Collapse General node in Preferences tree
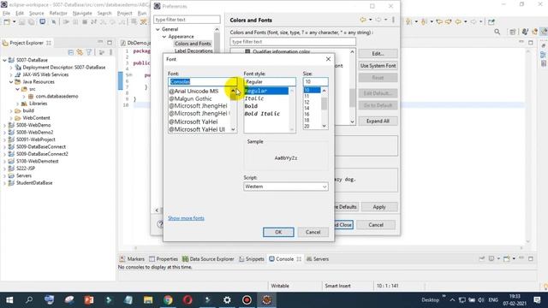Screen dimensions: 548x308 (158, 29)
